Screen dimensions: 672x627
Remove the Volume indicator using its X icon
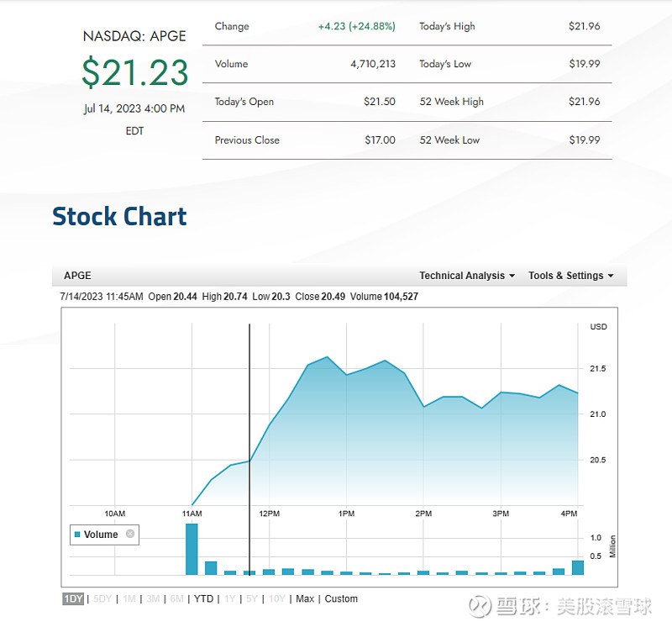pyautogui.click(x=130, y=535)
